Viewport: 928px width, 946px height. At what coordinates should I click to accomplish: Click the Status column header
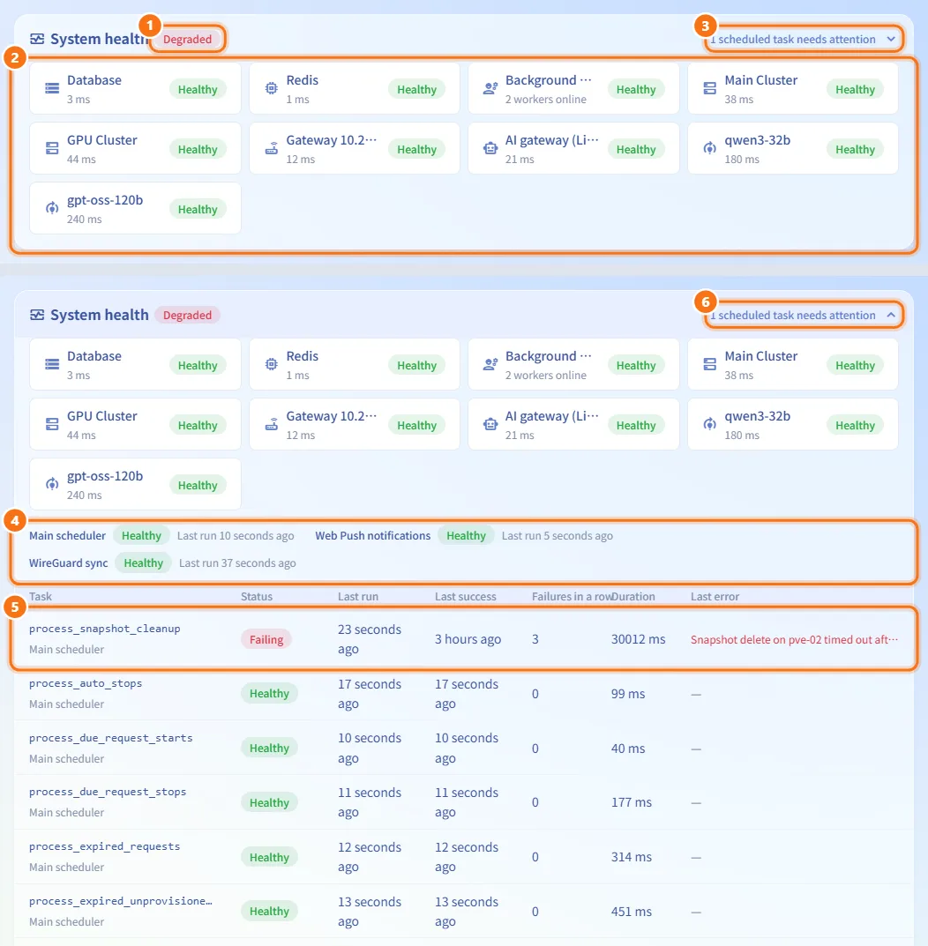257,597
